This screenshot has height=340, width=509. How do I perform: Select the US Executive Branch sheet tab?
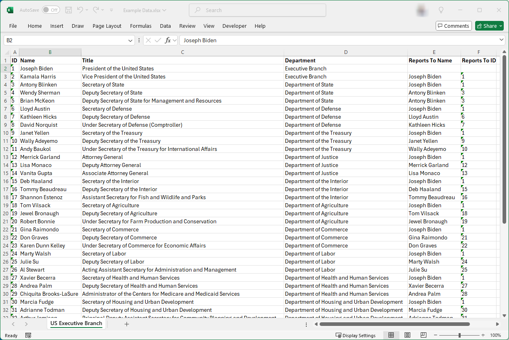point(76,324)
